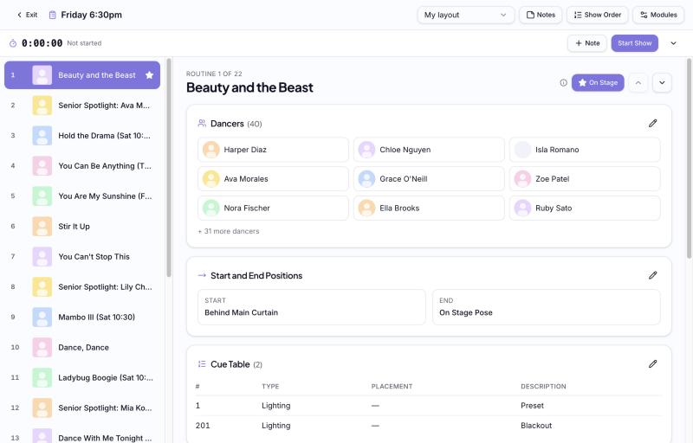
Task: Open the Notes panel
Action: coord(541,15)
